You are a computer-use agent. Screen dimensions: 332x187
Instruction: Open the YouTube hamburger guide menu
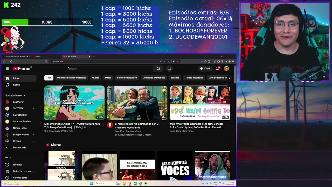coord(7,69)
